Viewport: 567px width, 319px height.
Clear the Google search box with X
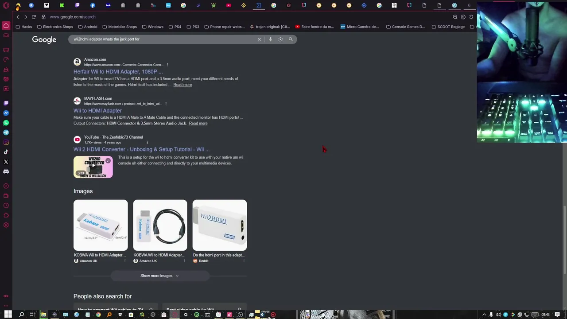click(259, 39)
